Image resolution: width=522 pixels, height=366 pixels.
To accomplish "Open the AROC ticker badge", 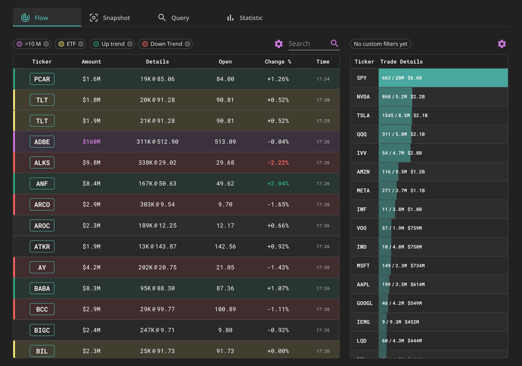I will 42,225.
